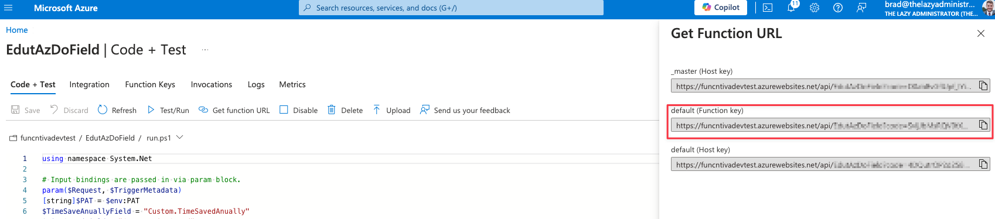Copy the default Function key URL

point(983,125)
